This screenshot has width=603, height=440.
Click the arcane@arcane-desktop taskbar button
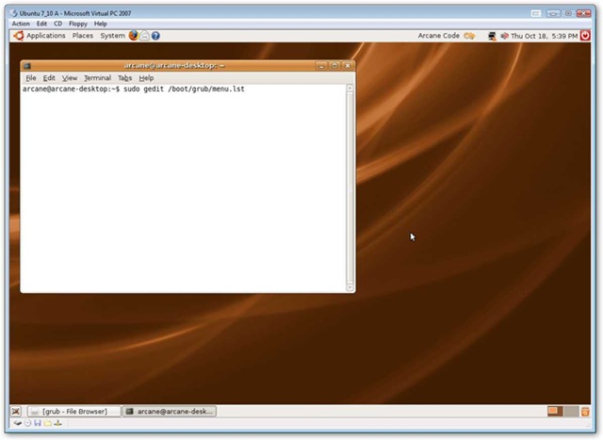tap(171, 412)
